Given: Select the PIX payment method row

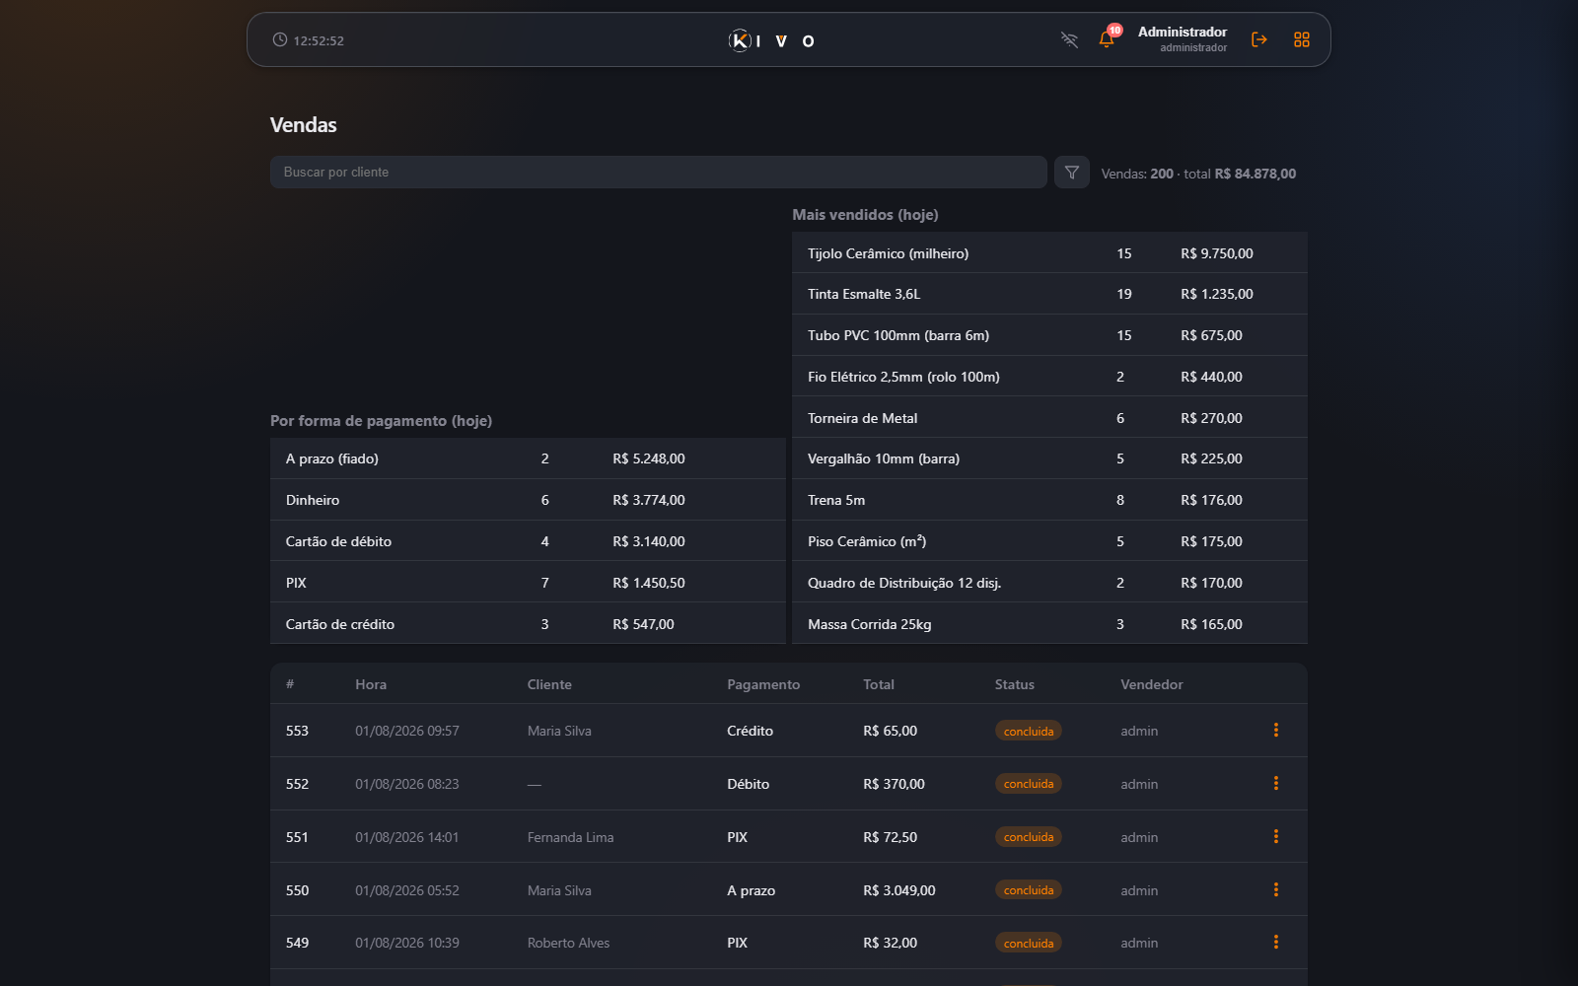Looking at the screenshot, I should coord(528,583).
